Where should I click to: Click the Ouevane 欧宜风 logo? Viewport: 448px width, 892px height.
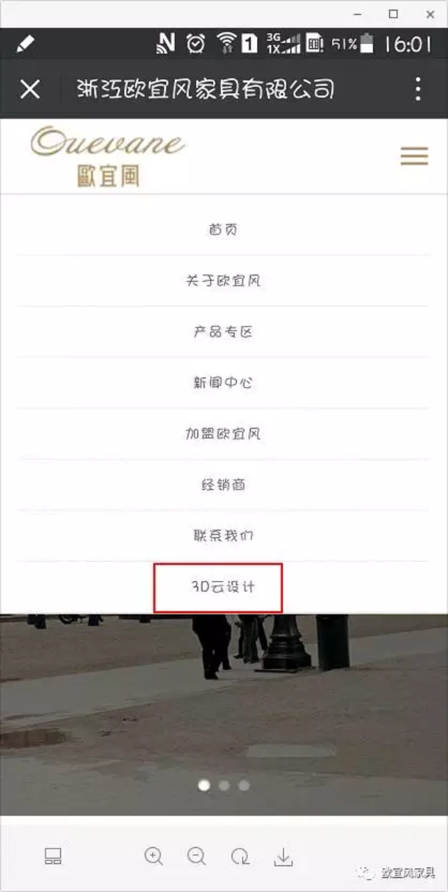pyautogui.click(x=108, y=156)
